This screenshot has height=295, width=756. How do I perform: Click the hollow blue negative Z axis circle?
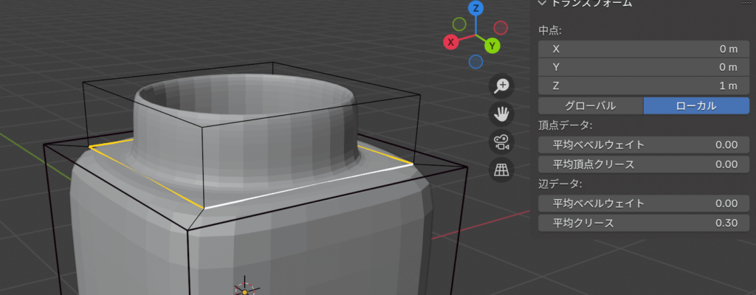(475, 61)
